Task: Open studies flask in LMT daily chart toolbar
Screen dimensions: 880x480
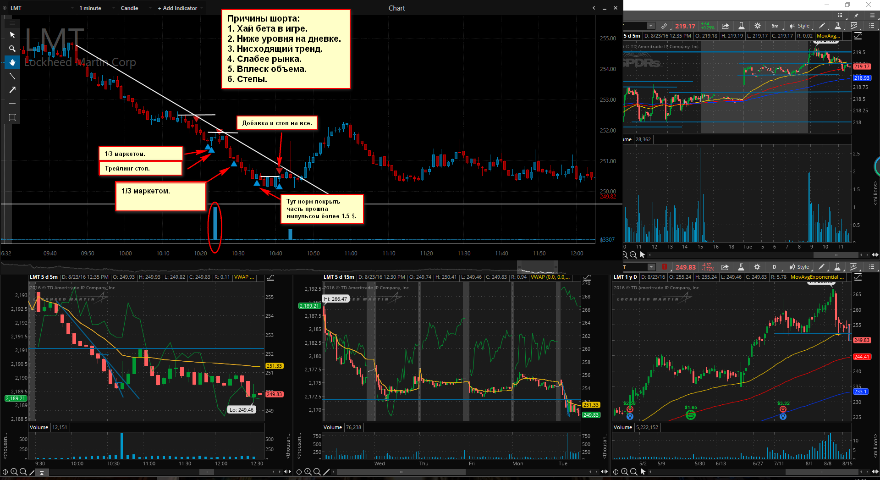Action: (741, 267)
